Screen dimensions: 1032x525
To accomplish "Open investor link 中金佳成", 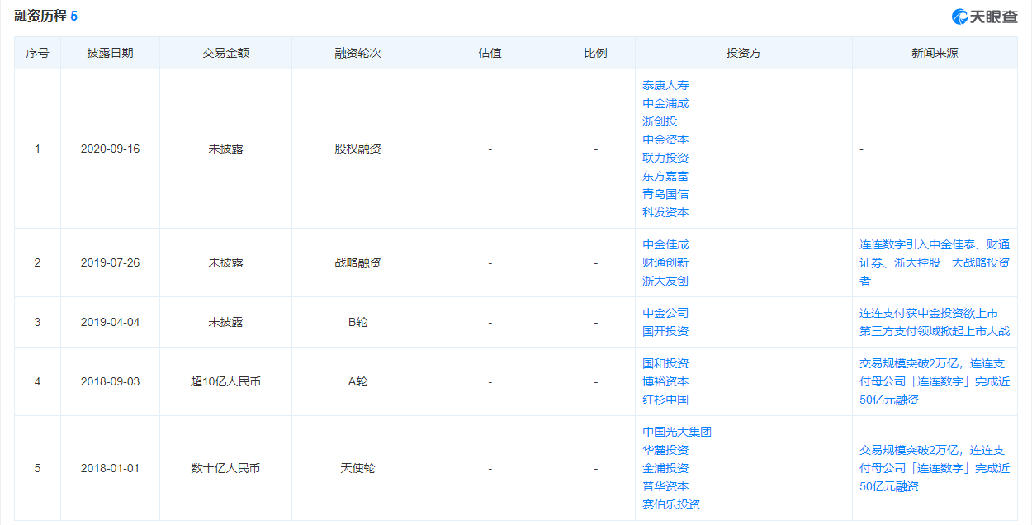I will (665, 244).
